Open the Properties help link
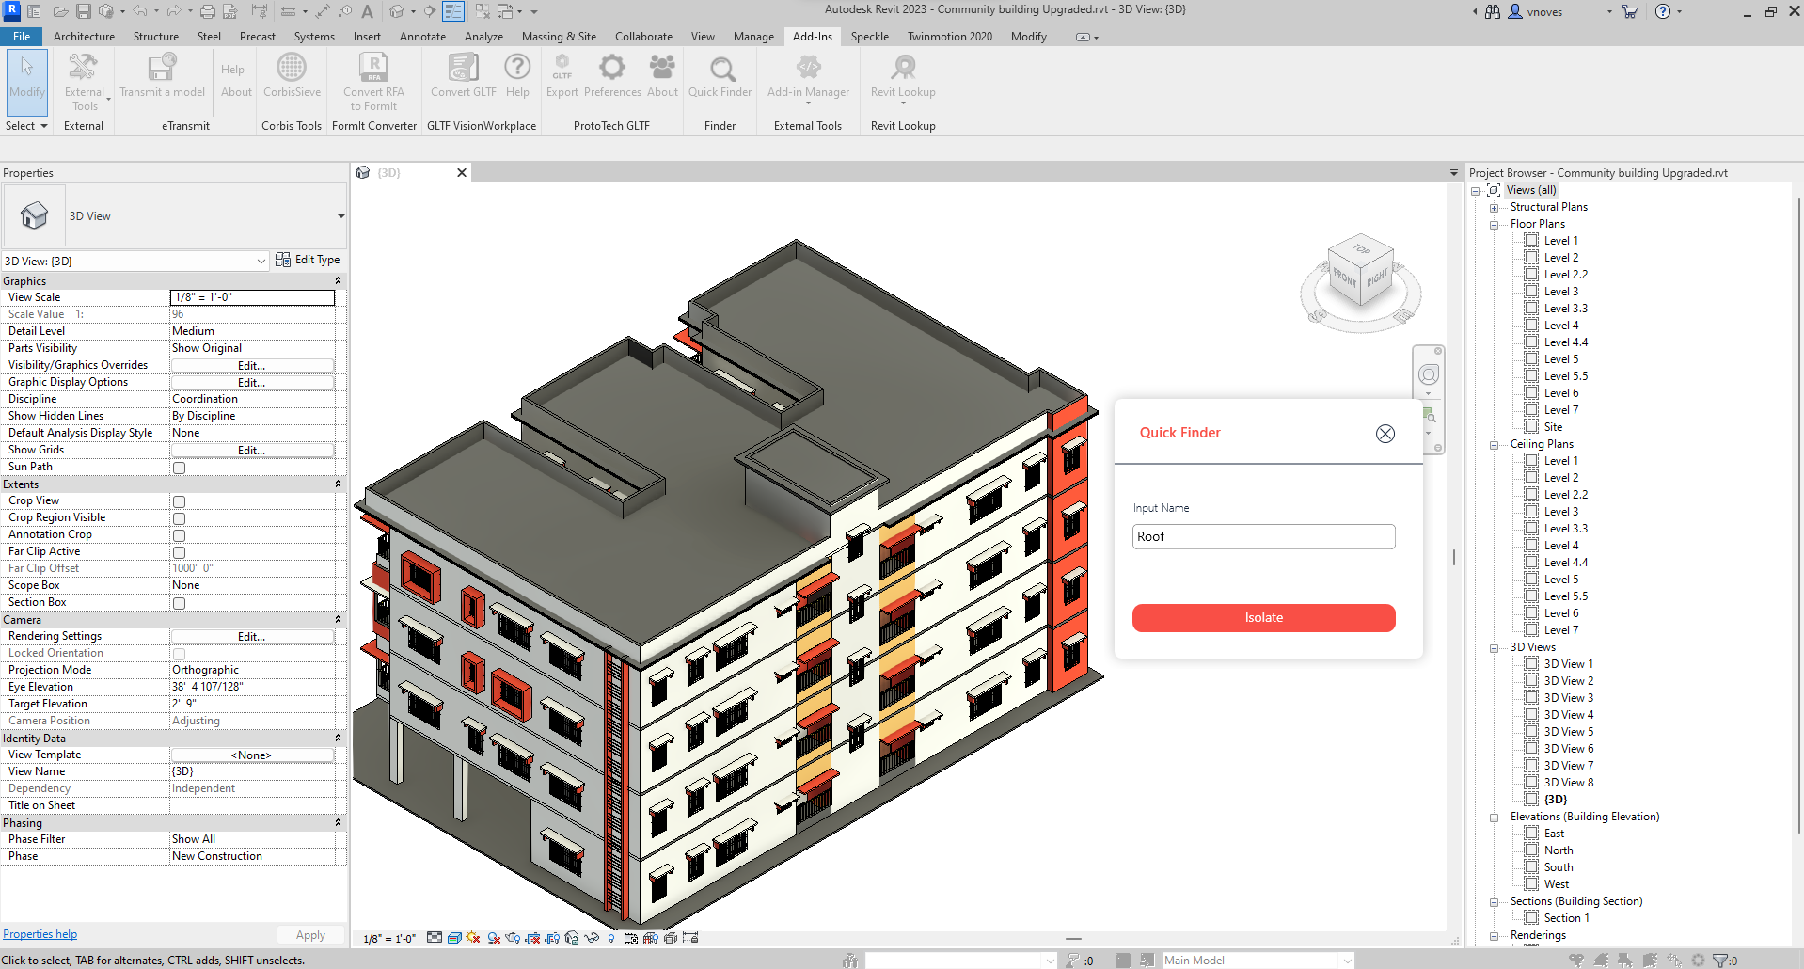 click(40, 934)
